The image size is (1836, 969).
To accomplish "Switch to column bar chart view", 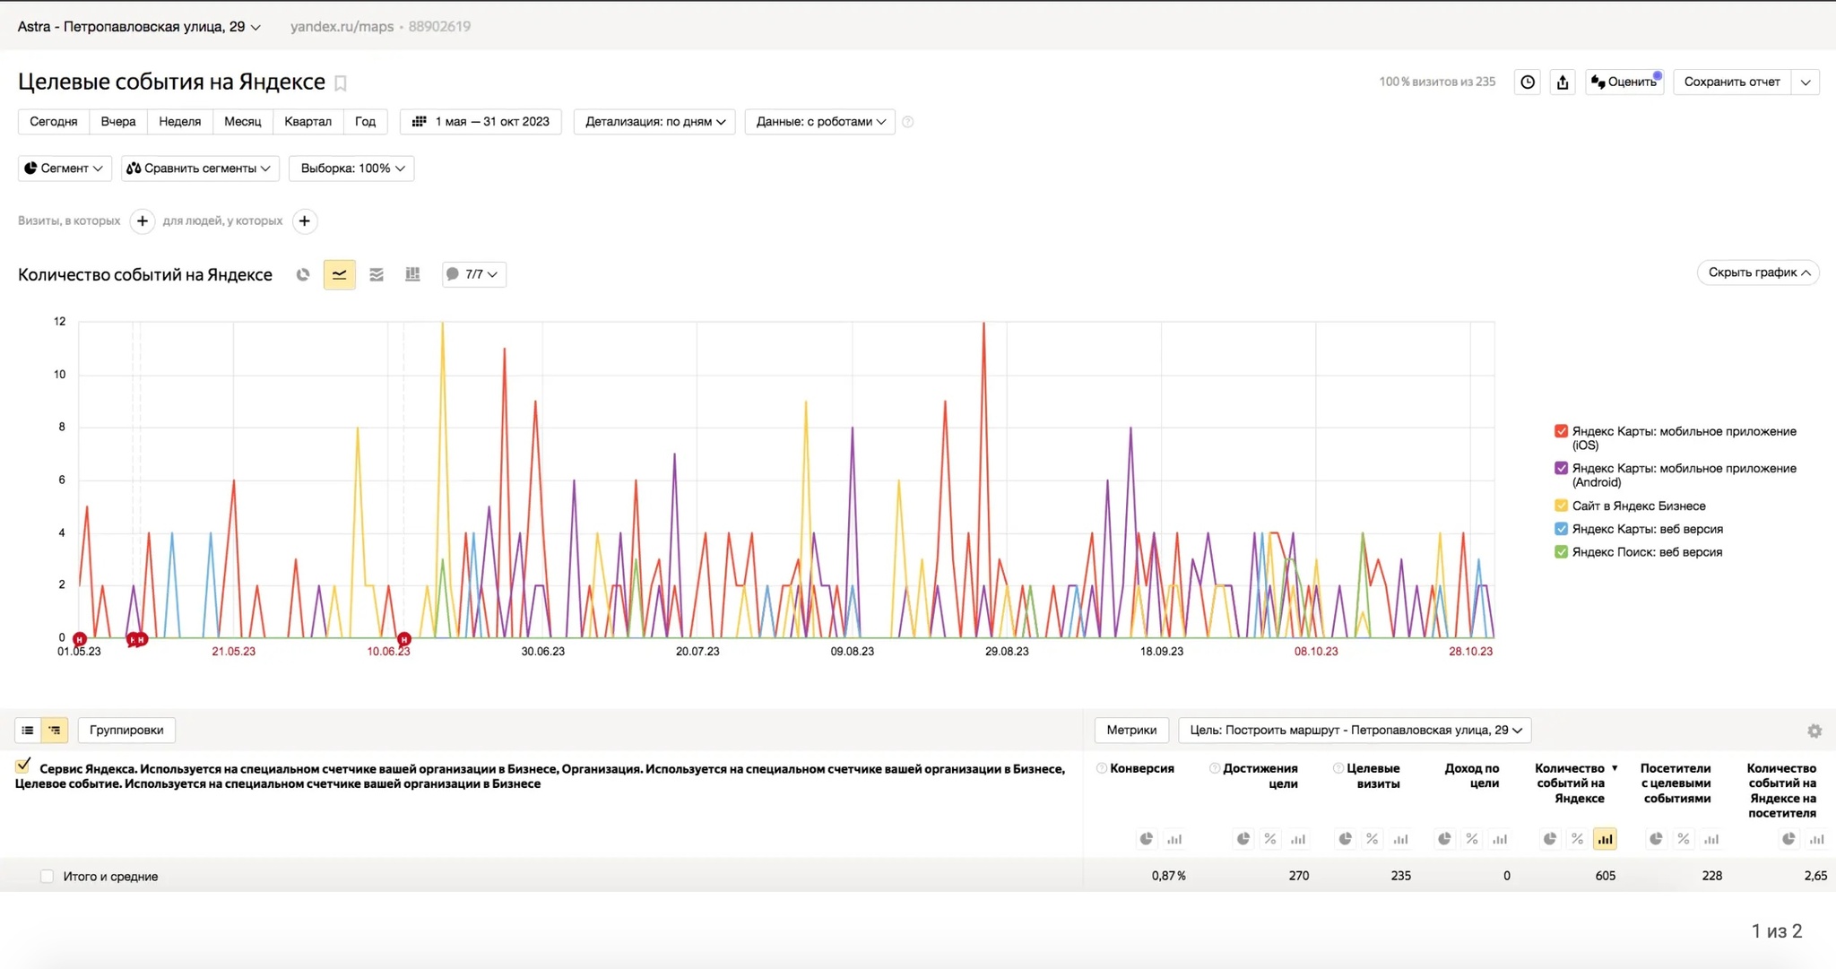I will point(412,274).
